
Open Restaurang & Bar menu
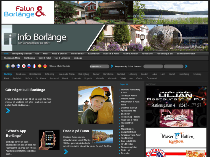click(165, 54)
